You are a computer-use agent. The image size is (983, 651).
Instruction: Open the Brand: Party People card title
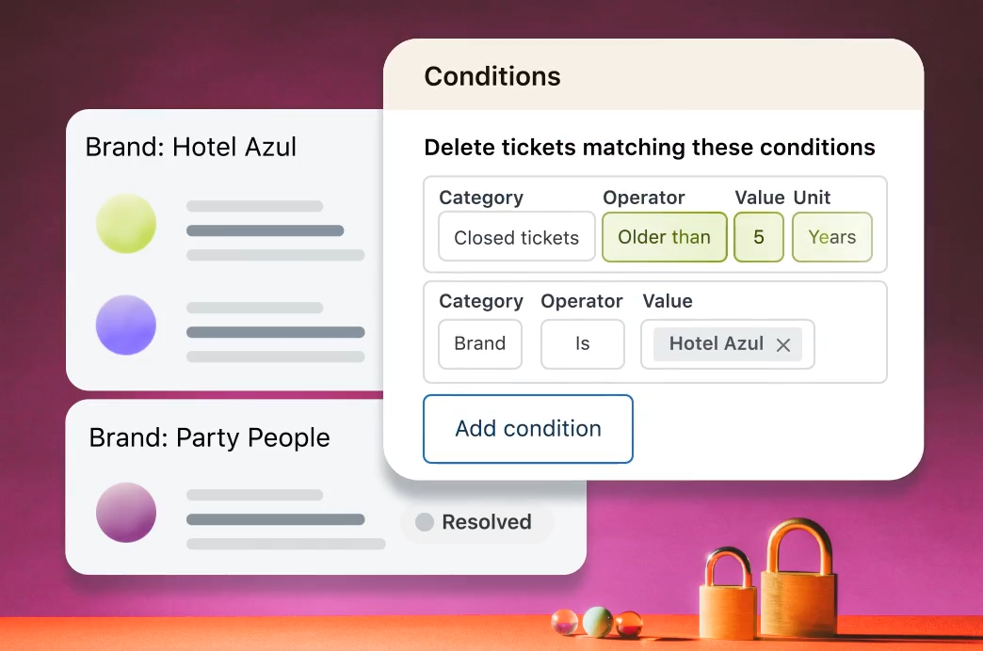coord(209,437)
